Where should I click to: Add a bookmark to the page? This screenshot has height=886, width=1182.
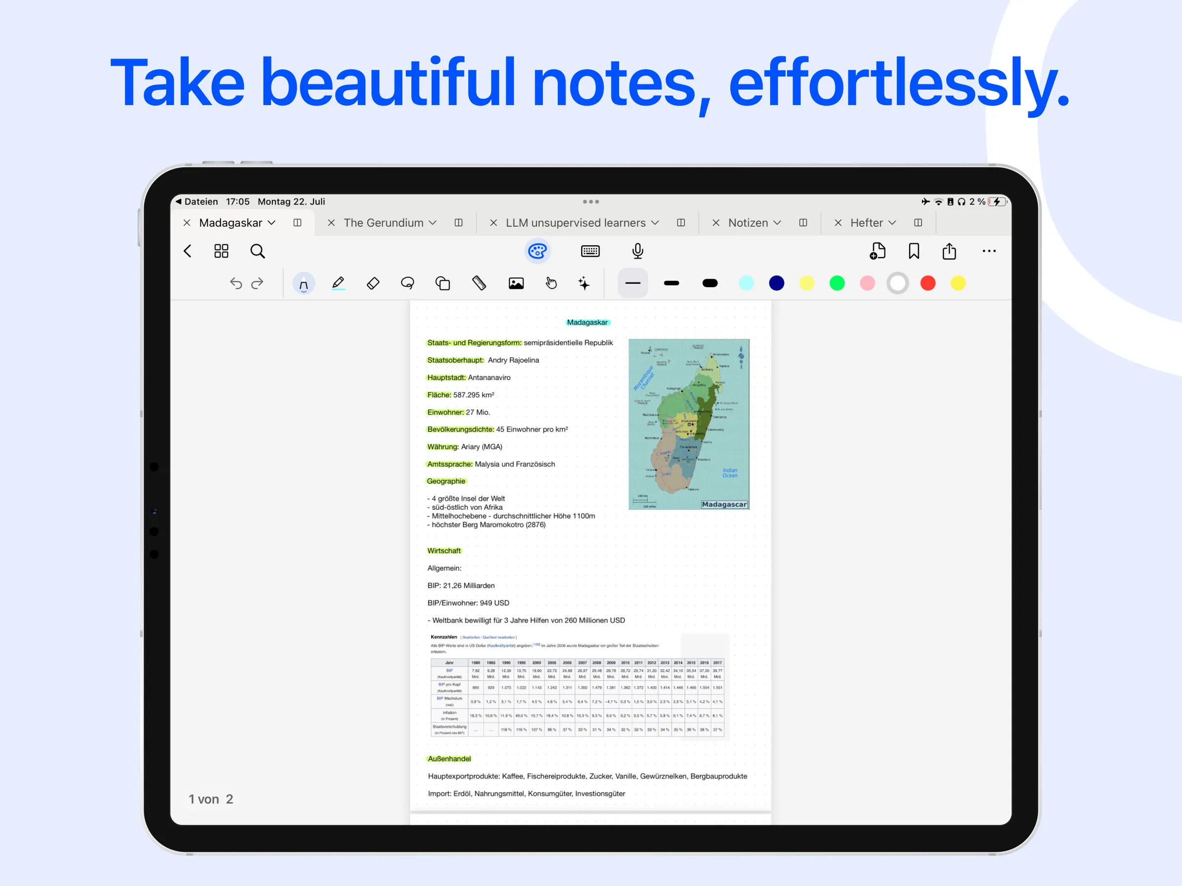(x=914, y=251)
